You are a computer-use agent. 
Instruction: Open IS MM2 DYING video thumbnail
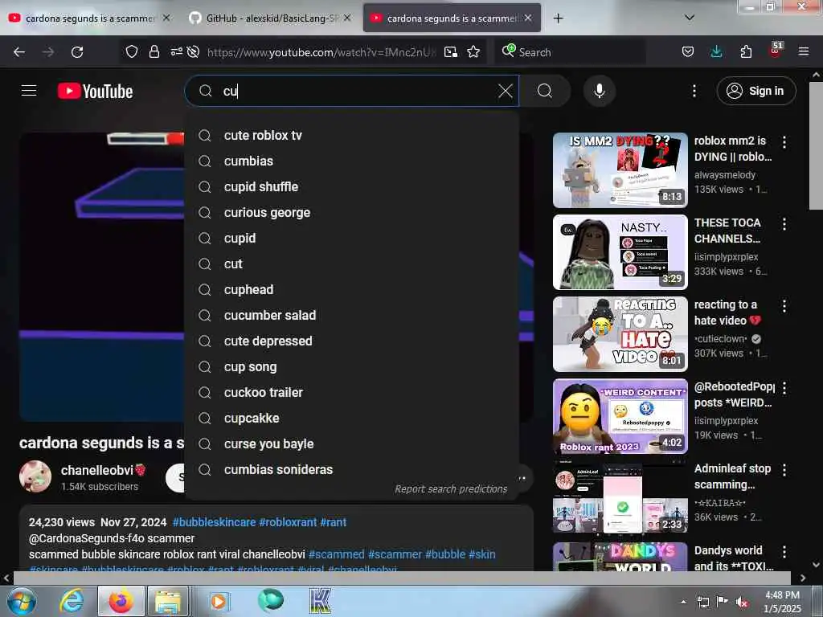coord(620,170)
